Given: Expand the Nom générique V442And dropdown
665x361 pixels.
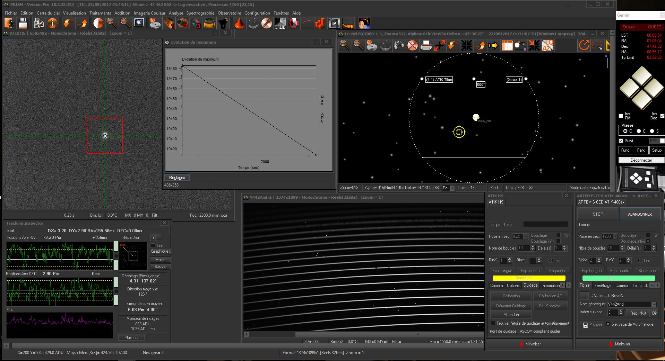Looking at the screenshot, I should coord(654,304).
